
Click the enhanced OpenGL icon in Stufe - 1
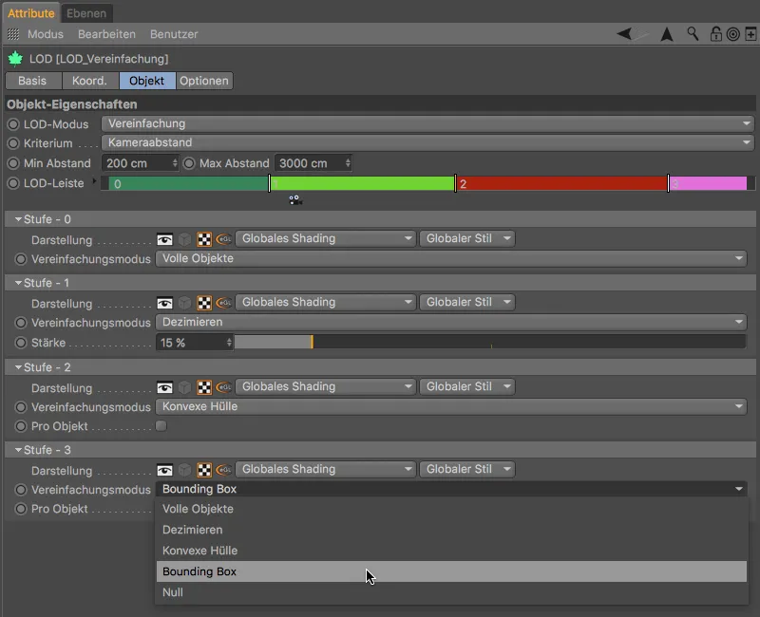point(223,302)
